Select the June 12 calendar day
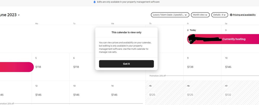 (x=51, y=93)
